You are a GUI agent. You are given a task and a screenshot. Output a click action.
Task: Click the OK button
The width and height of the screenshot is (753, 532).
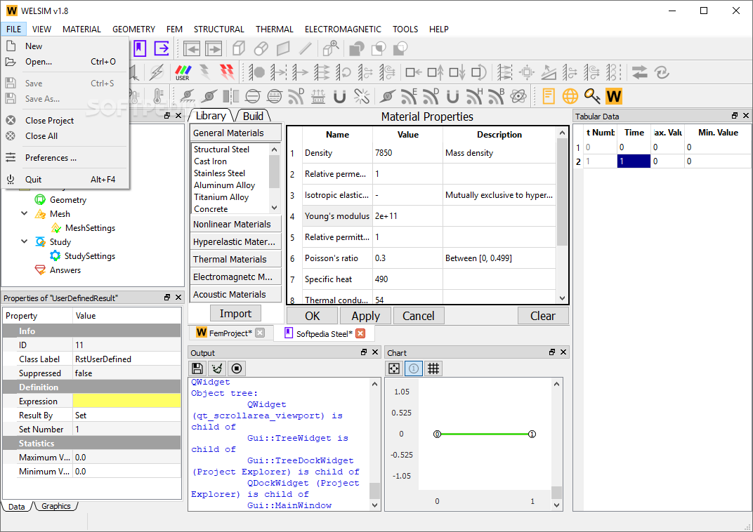pos(312,316)
